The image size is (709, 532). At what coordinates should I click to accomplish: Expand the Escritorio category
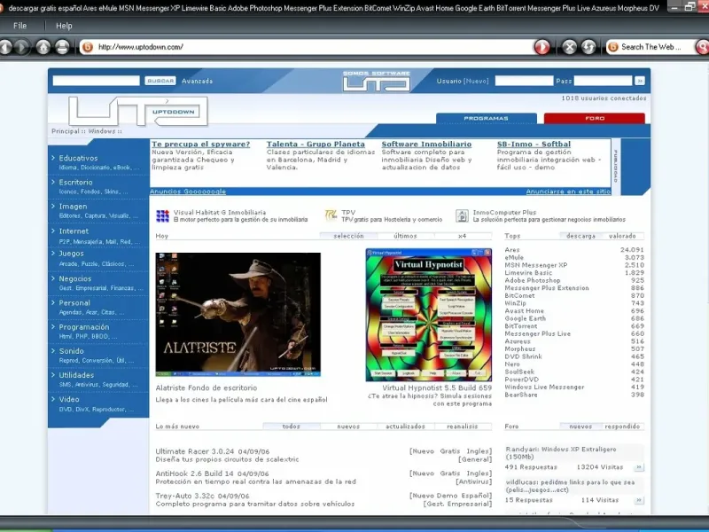[75, 183]
